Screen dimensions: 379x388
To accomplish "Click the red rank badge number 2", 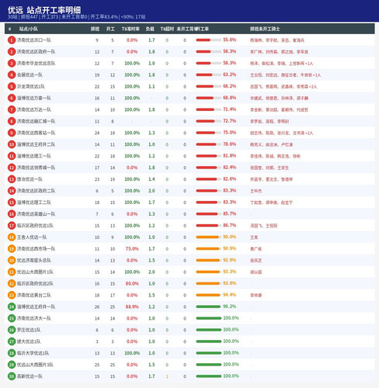I will pyautogui.click(x=12, y=52).
